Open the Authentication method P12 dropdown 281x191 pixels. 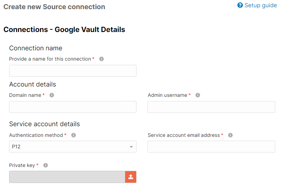(x=73, y=147)
